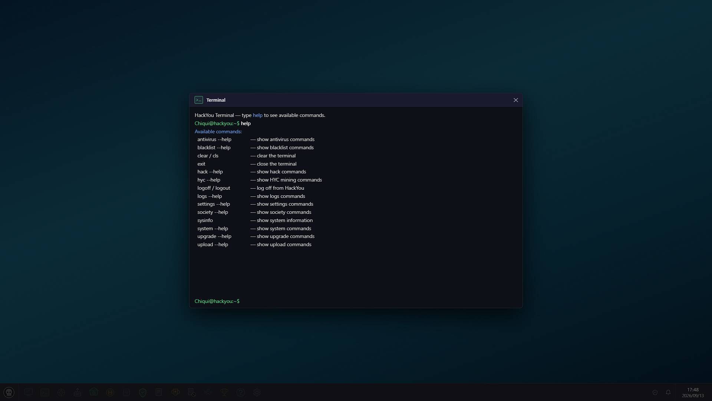Open the shield checkmark antivirus taskbar icon

(x=143, y=392)
